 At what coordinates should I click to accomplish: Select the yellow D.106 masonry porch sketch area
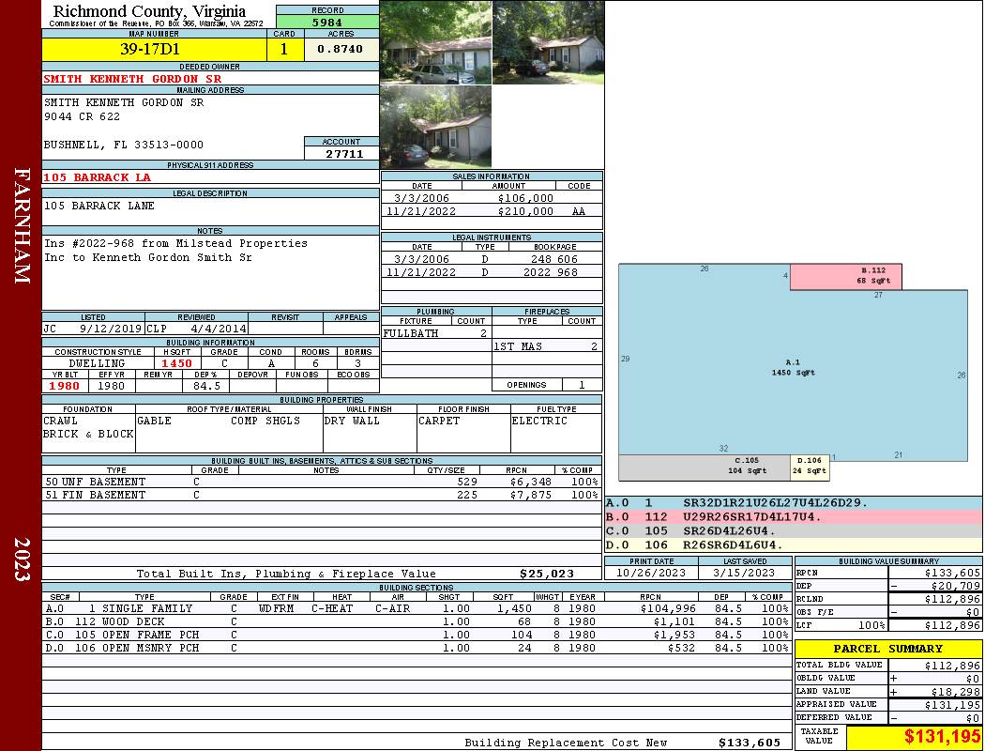pyautogui.click(x=808, y=466)
